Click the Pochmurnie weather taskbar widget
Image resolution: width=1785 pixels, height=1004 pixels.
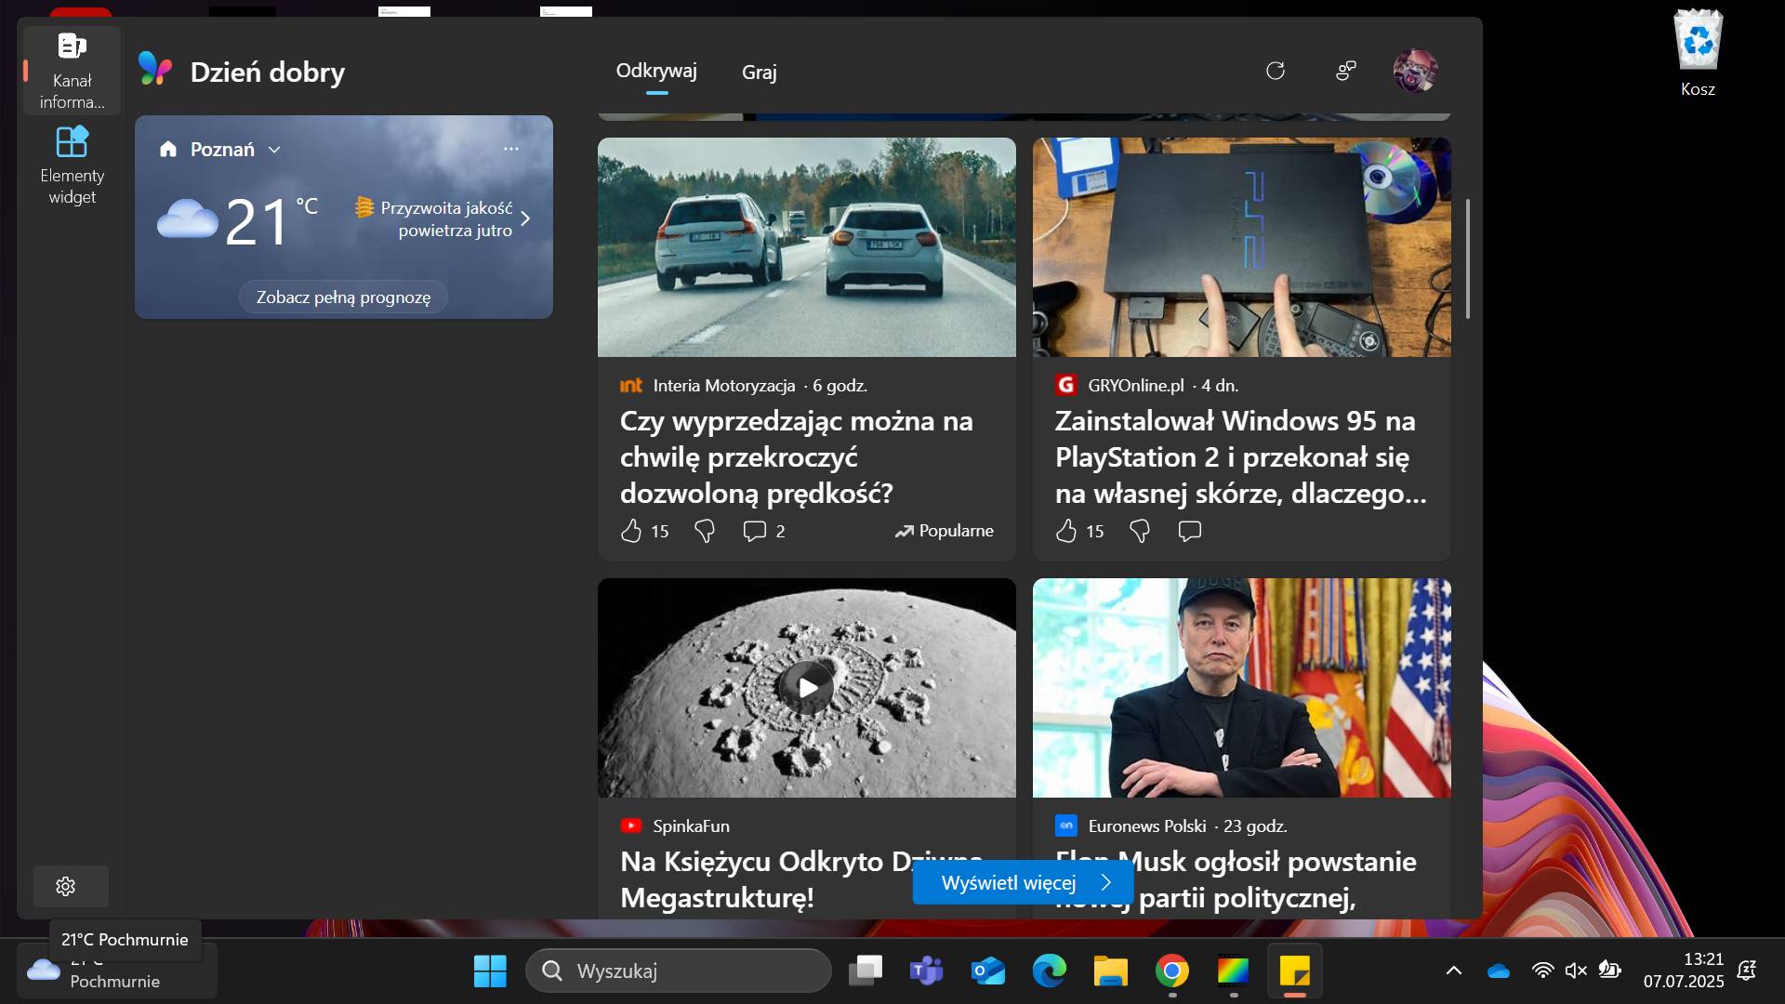pyautogui.click(x=116, y=971)
